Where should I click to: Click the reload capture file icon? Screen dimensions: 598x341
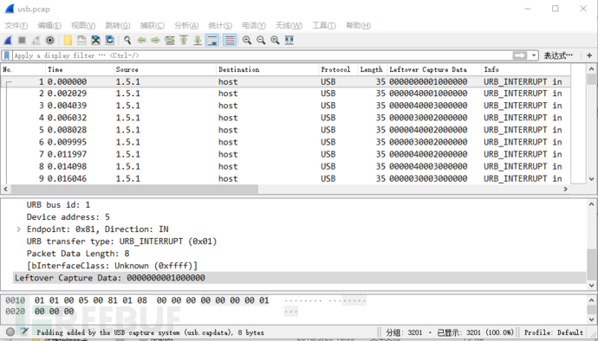pos(110,40)
